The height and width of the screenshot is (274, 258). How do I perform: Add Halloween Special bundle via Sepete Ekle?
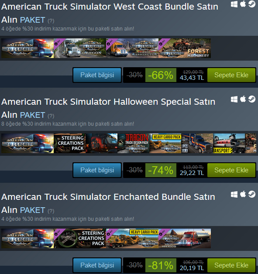coord(231,170)
